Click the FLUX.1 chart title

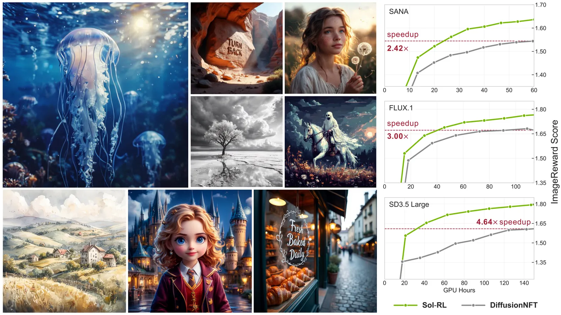pyautogui.click(x=401, y=108)
